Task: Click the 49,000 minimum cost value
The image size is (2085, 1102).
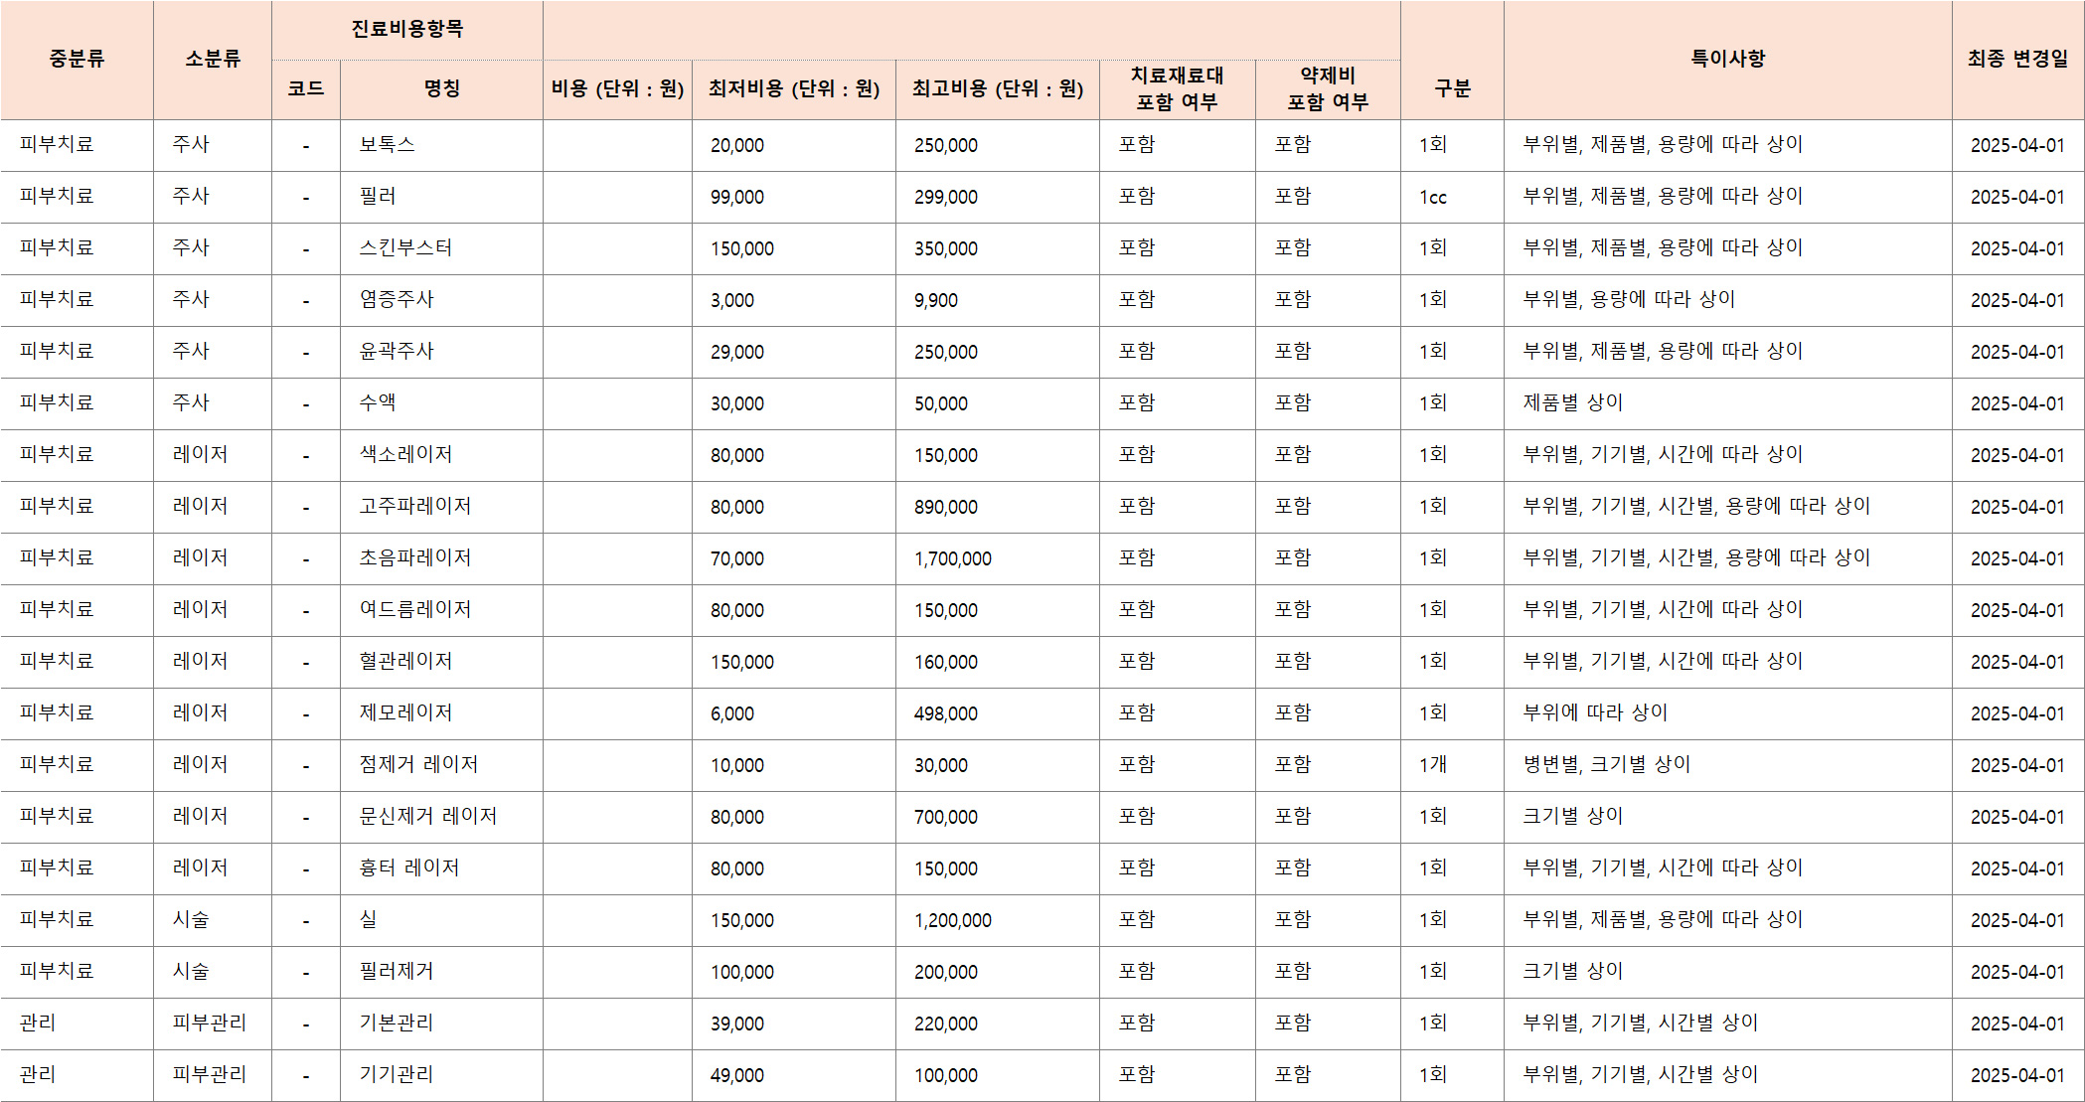Action: click(x=737, y=1075)
